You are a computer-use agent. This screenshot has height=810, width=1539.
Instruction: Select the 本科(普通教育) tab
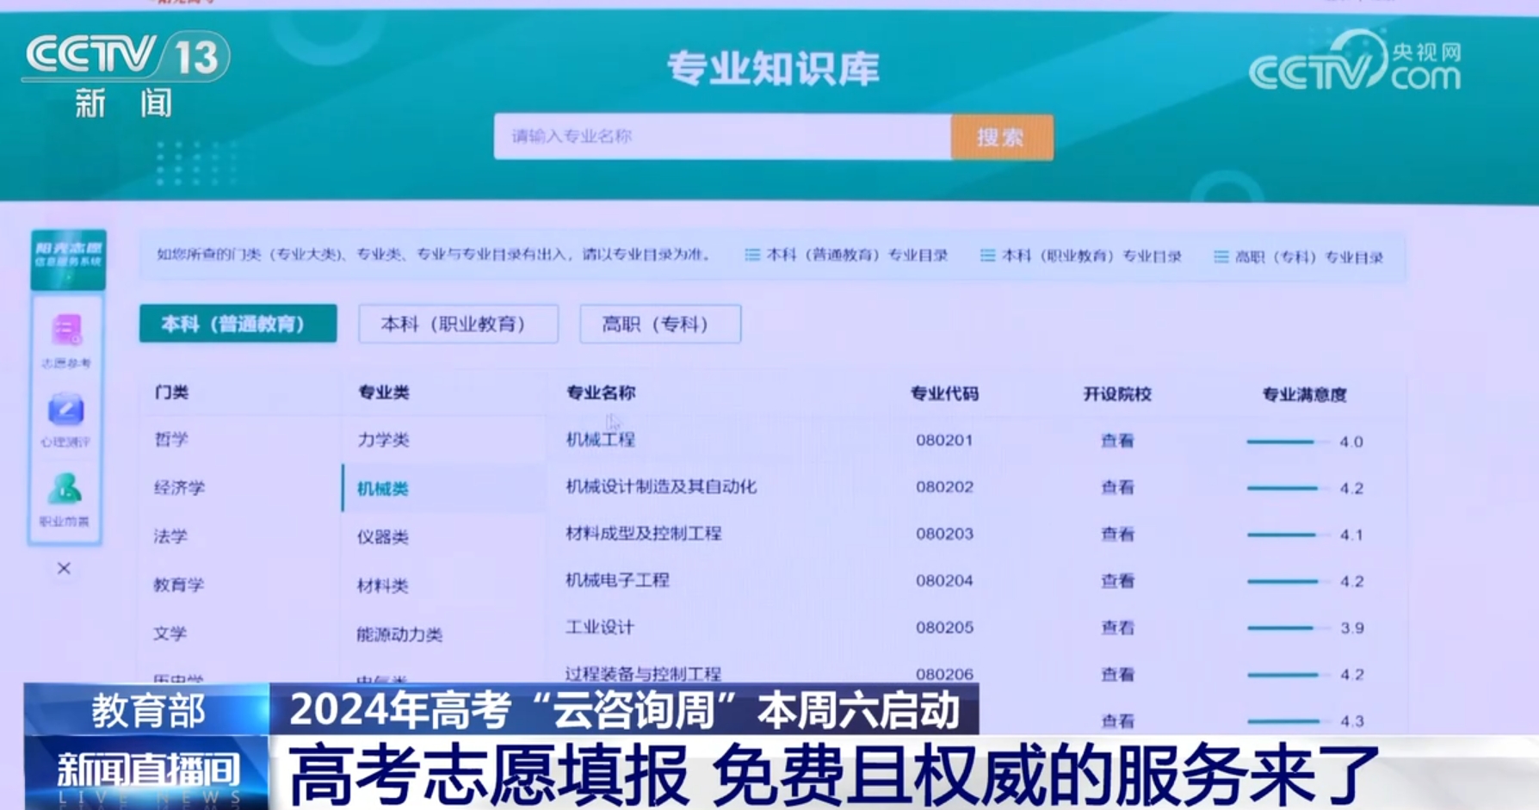[238, 324]
